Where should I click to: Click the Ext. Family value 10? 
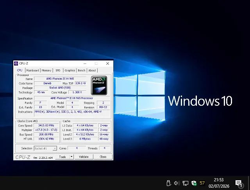(41, 107)
